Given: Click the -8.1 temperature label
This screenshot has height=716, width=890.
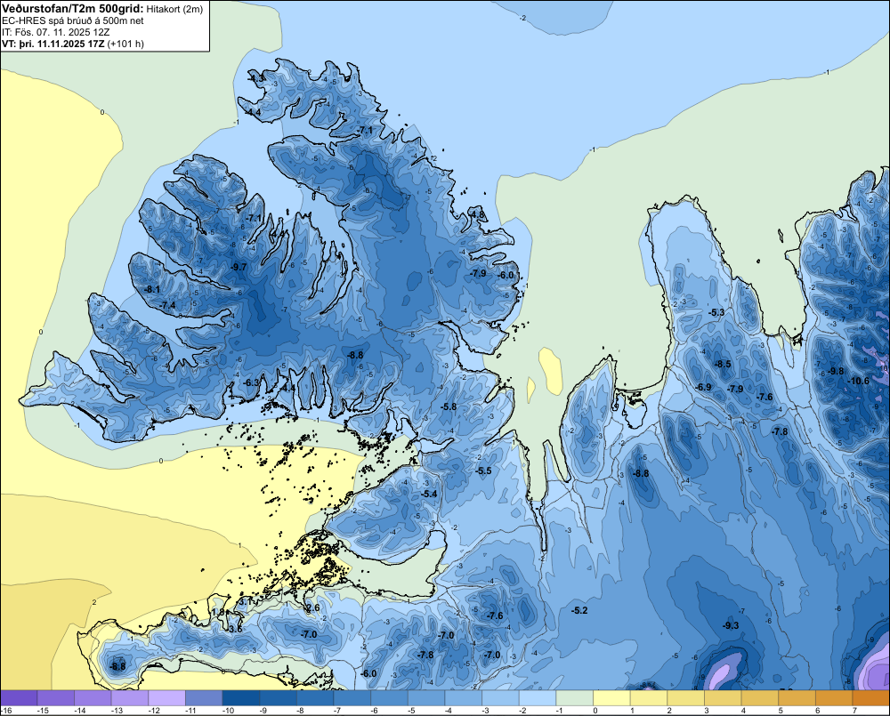Looking at the screenshot, I should tap(153, 289).
